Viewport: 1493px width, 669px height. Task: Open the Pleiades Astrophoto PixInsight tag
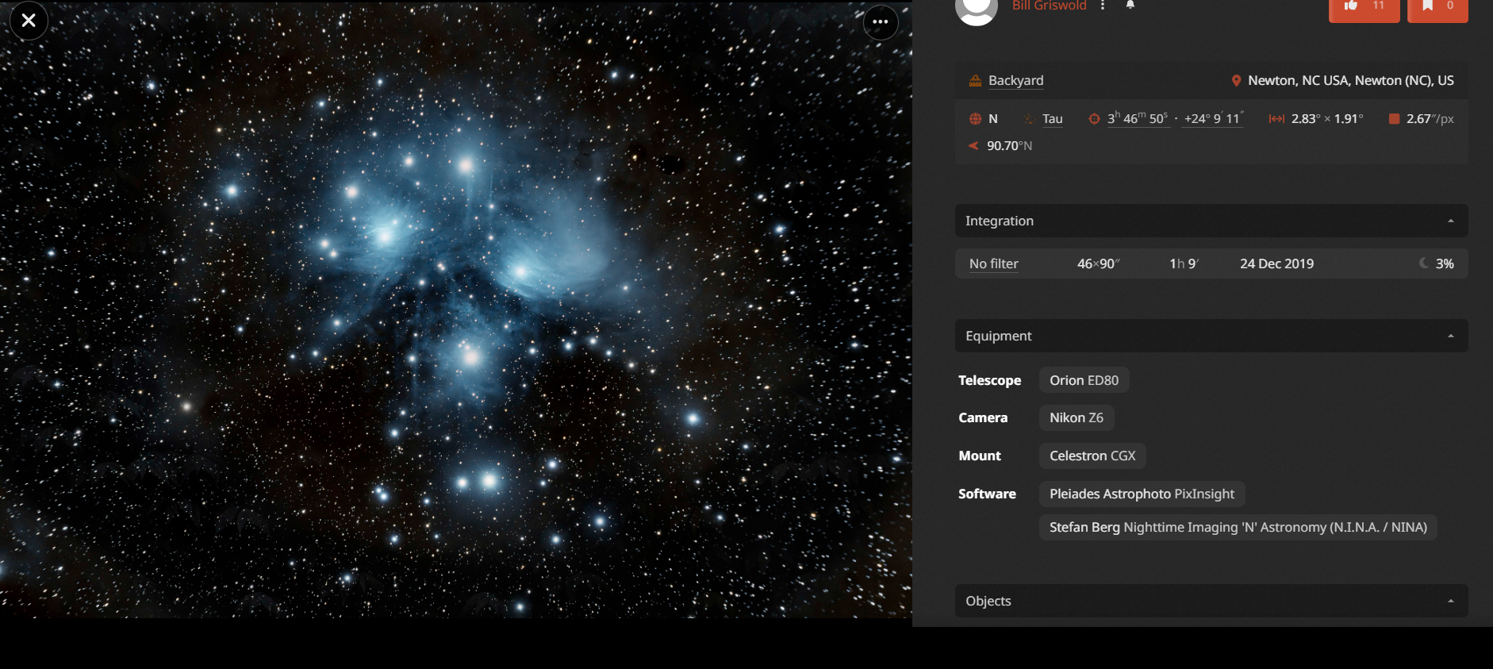pos(1142,494)
